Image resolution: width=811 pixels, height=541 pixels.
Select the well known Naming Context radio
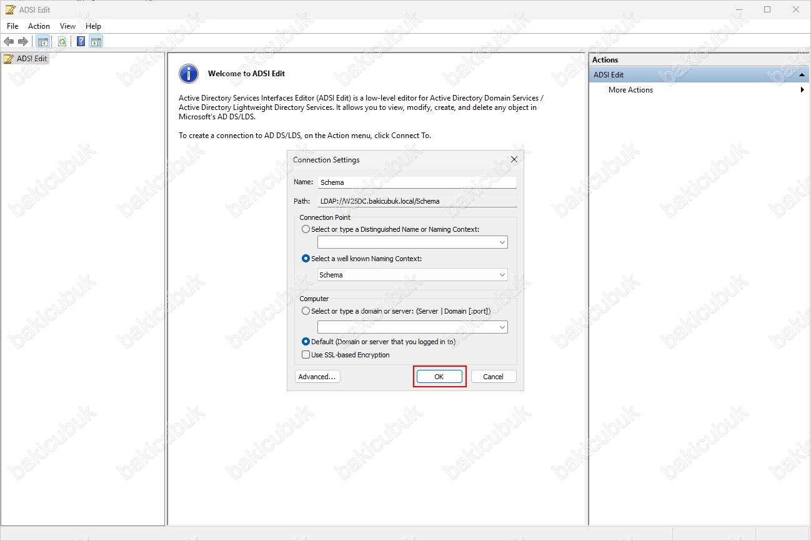pos(306,259)
